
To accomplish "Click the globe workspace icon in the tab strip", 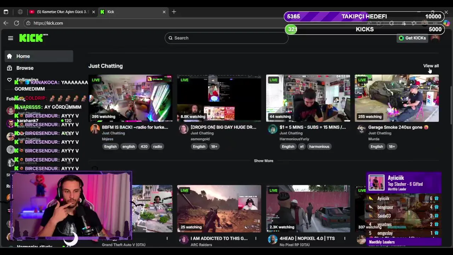I will (20, 12).
